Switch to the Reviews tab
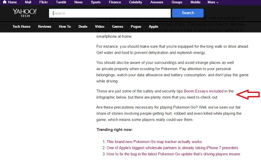The width and height of the screenshot is (261, 163). (45, 27)
